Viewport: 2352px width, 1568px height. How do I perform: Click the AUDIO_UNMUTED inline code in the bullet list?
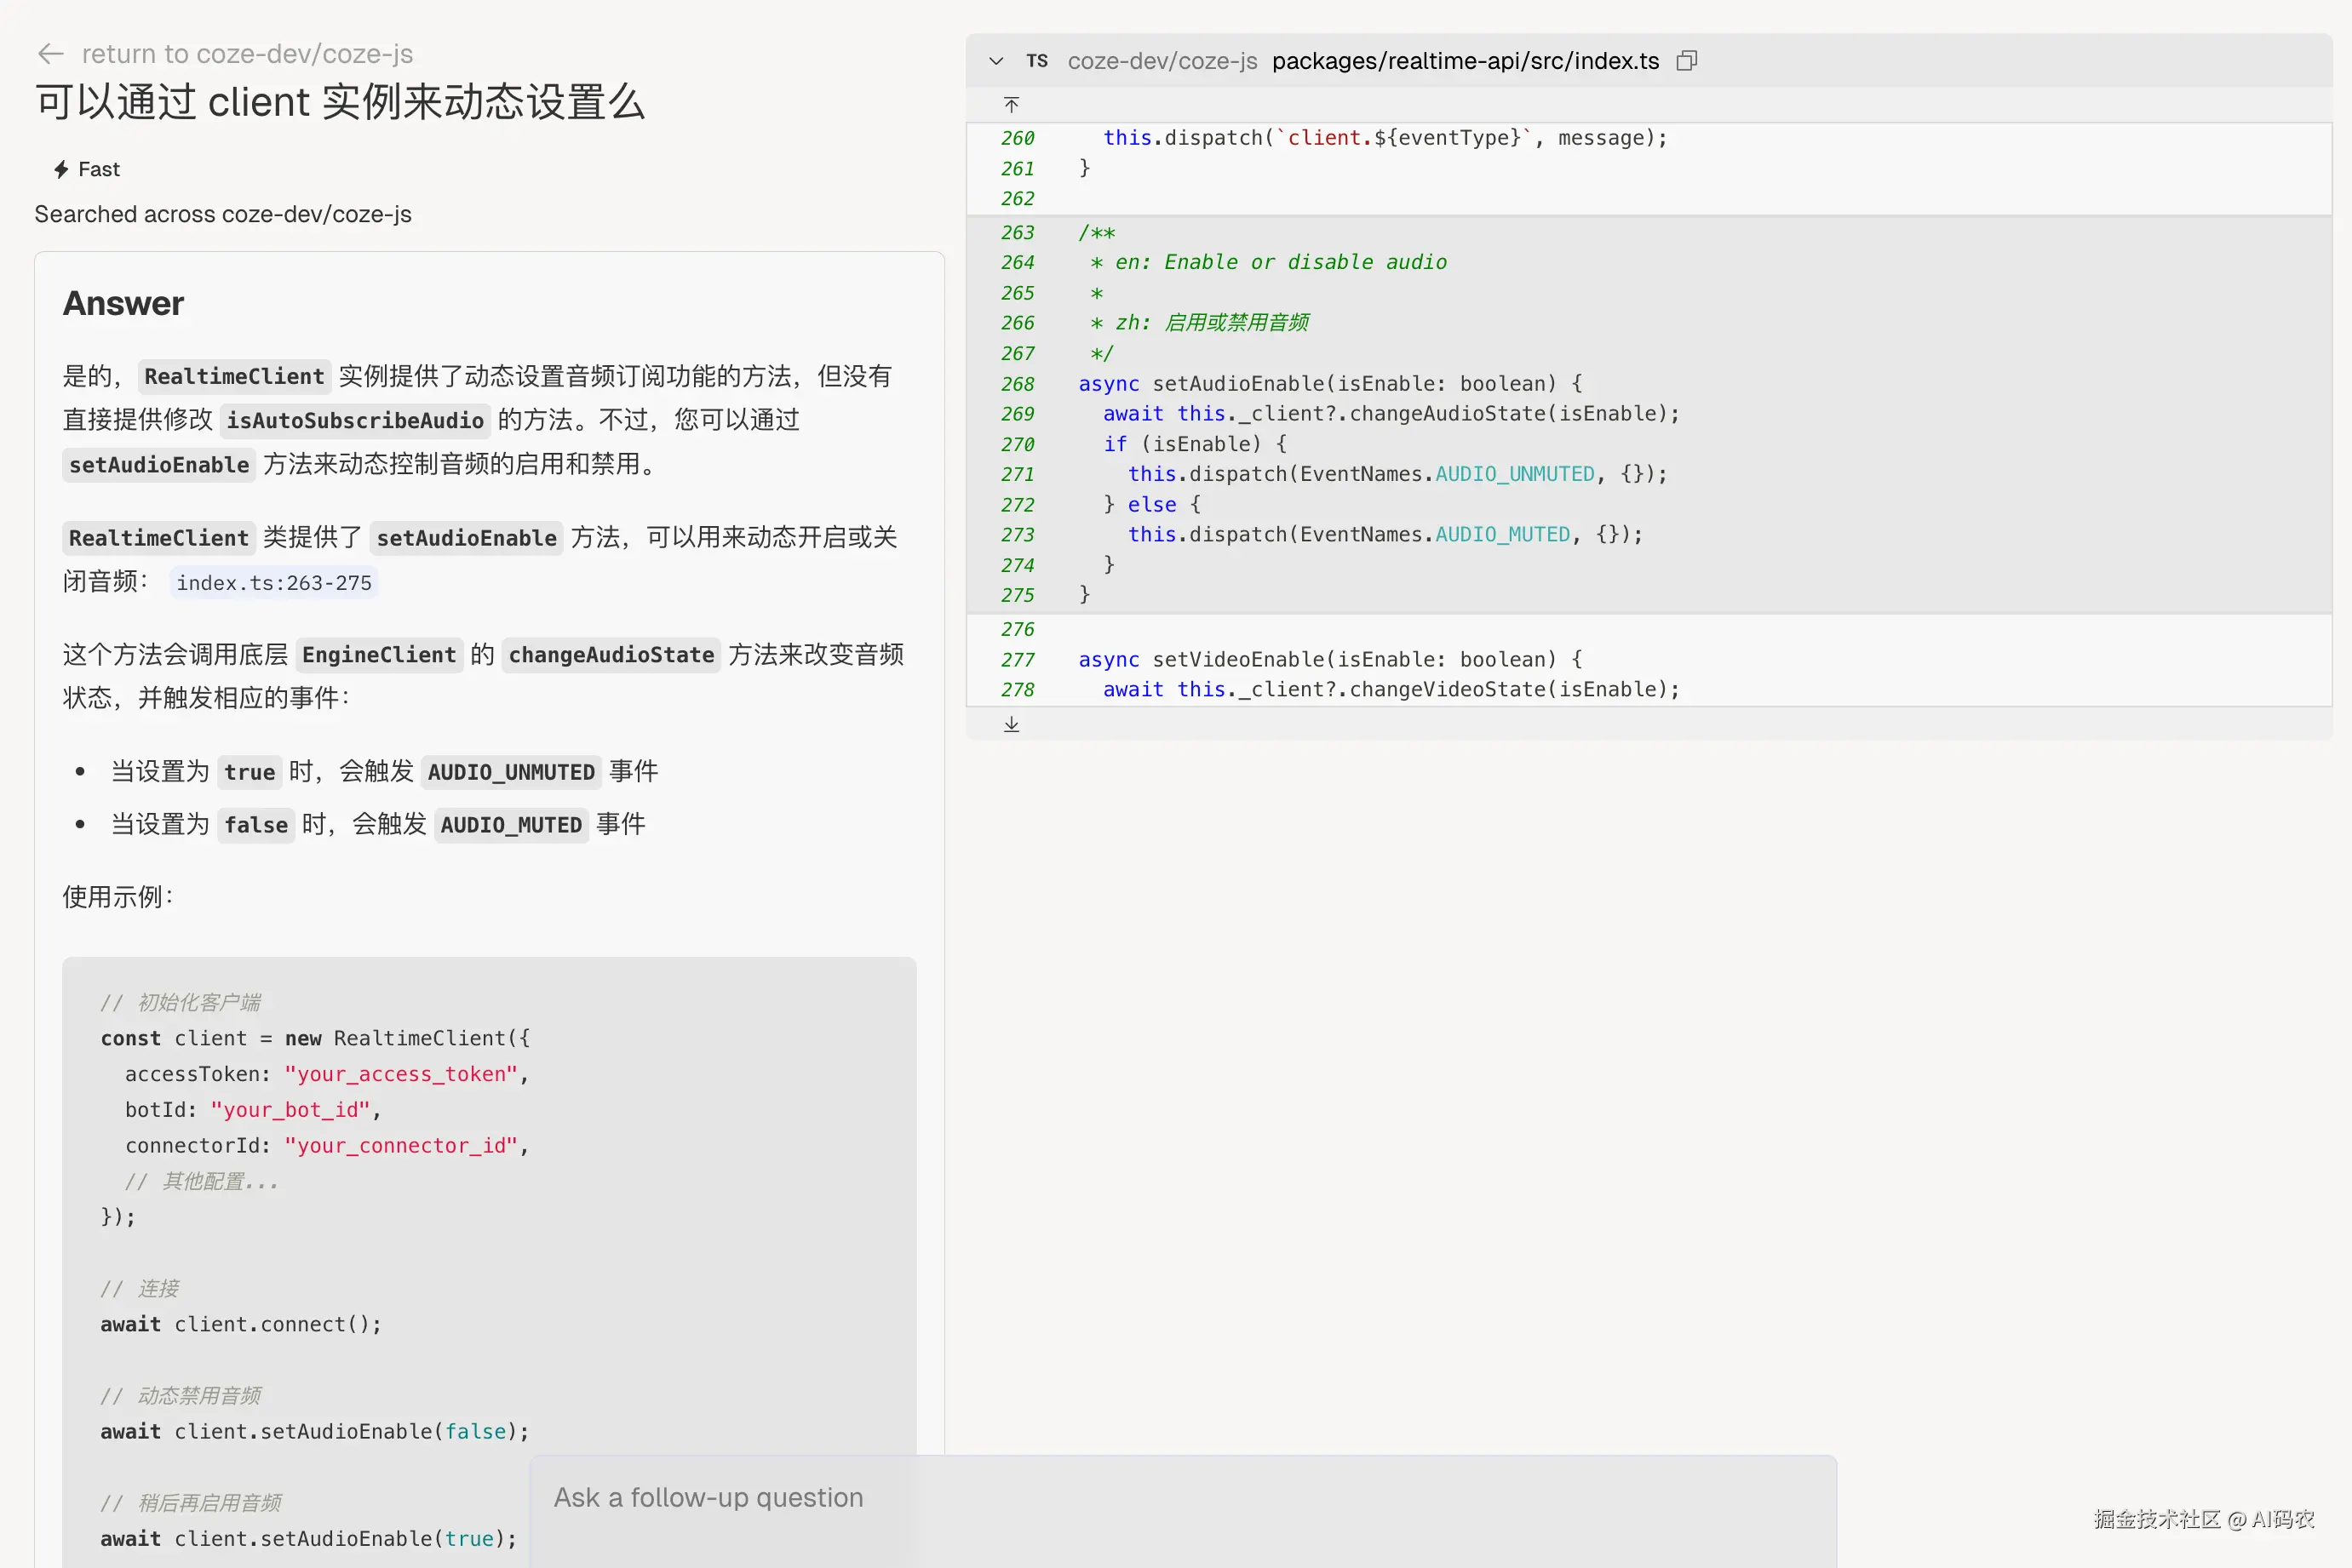pyautogui.click(x=510, y=772)
